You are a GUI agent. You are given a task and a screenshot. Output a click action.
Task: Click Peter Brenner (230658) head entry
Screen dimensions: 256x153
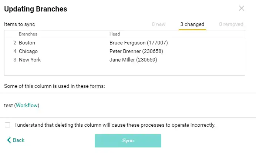(136, 51)
